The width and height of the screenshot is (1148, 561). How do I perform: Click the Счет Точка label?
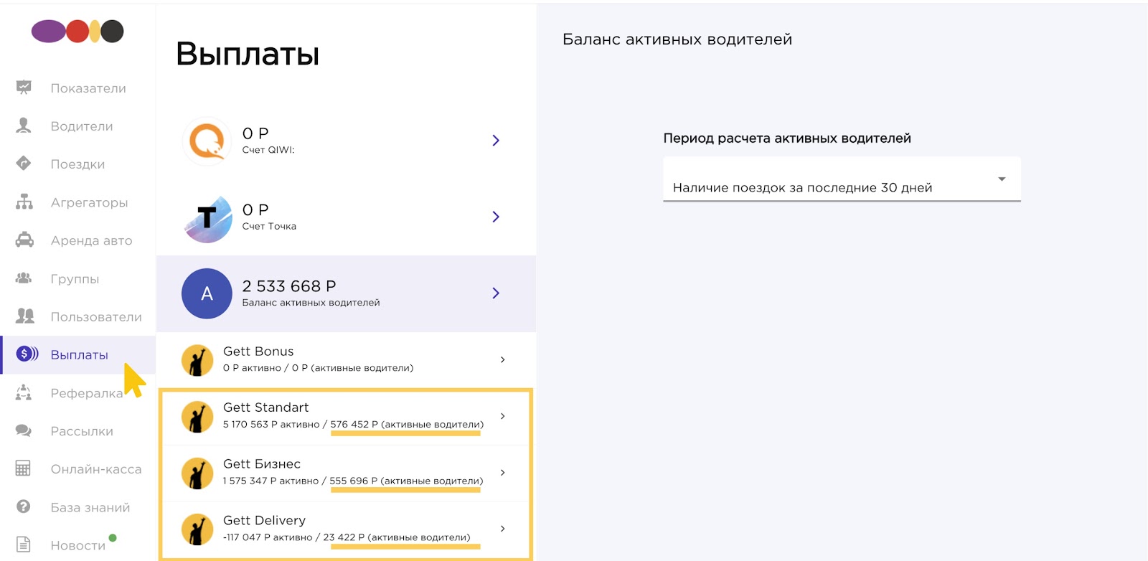269,226
